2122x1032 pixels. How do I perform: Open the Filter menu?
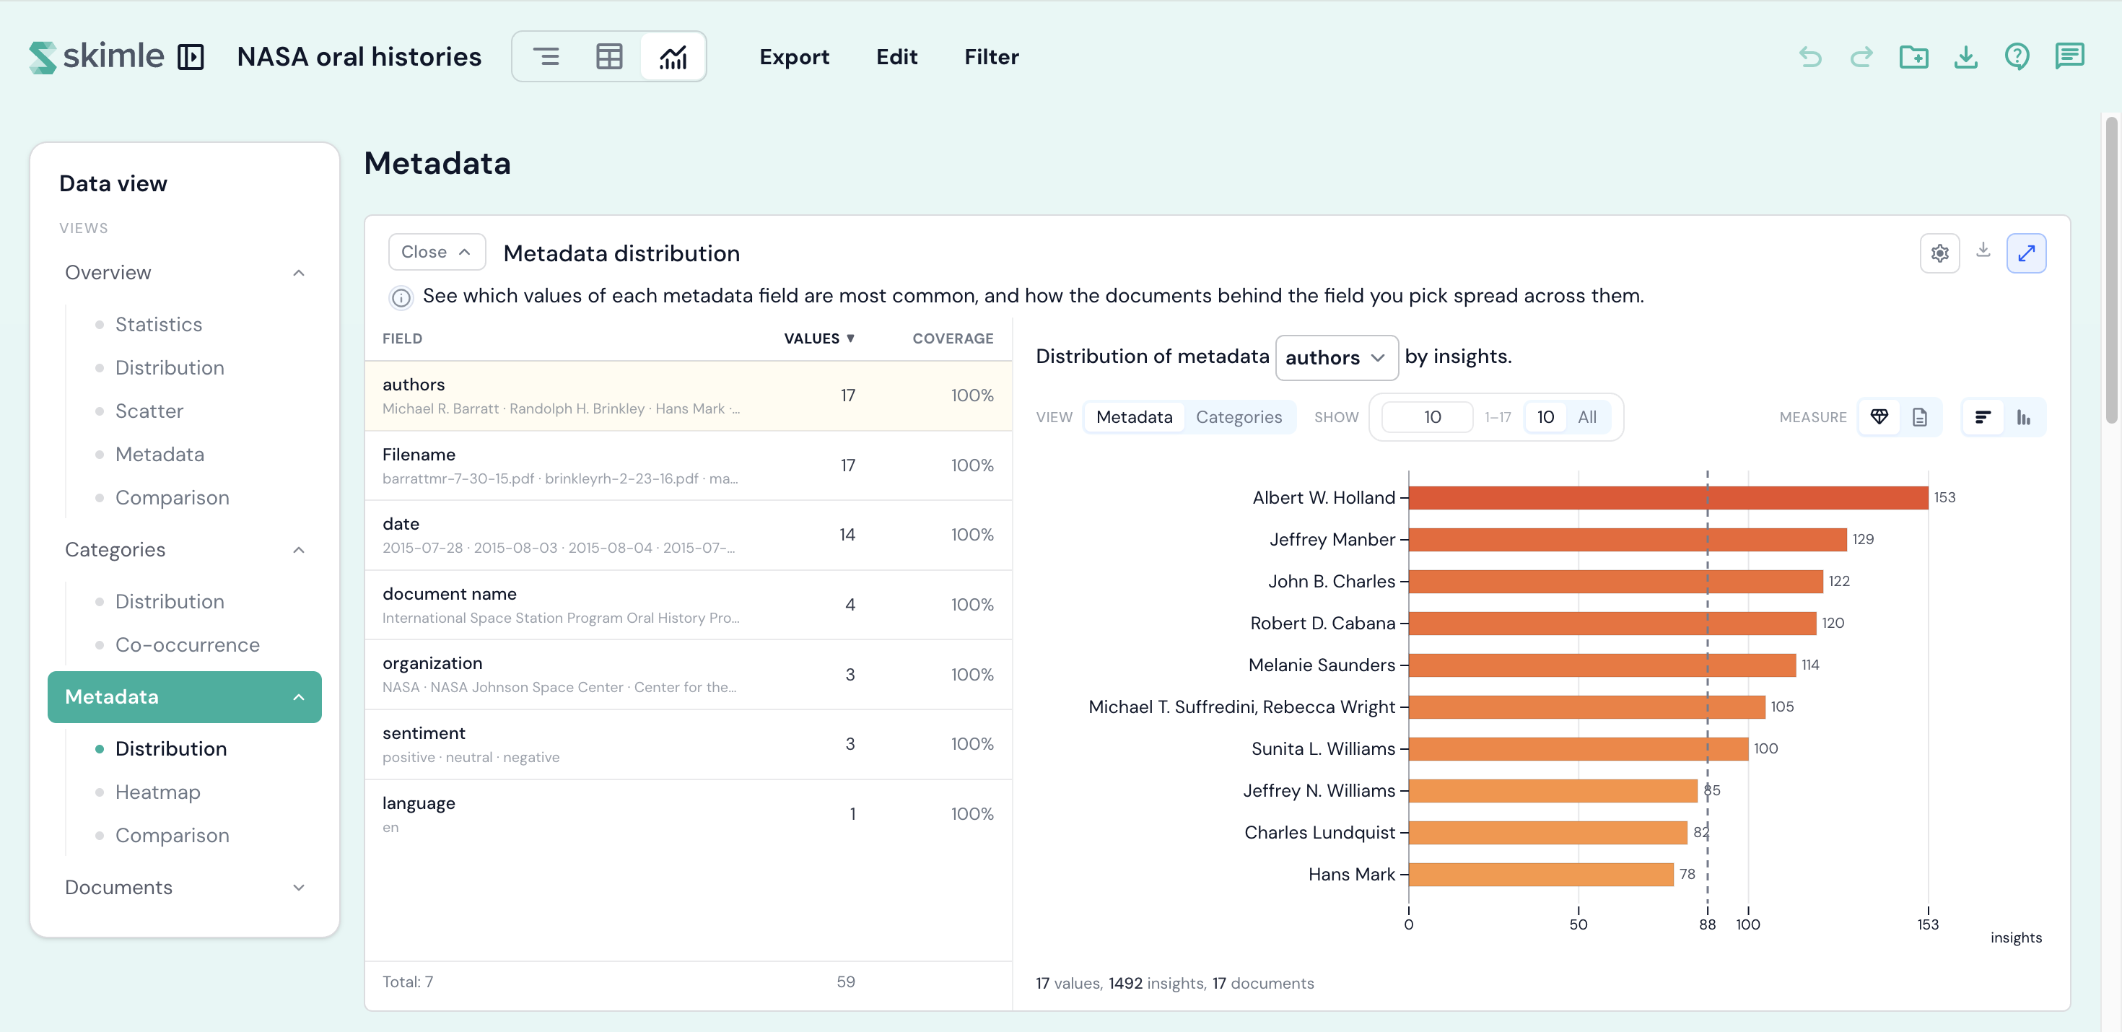992,57
